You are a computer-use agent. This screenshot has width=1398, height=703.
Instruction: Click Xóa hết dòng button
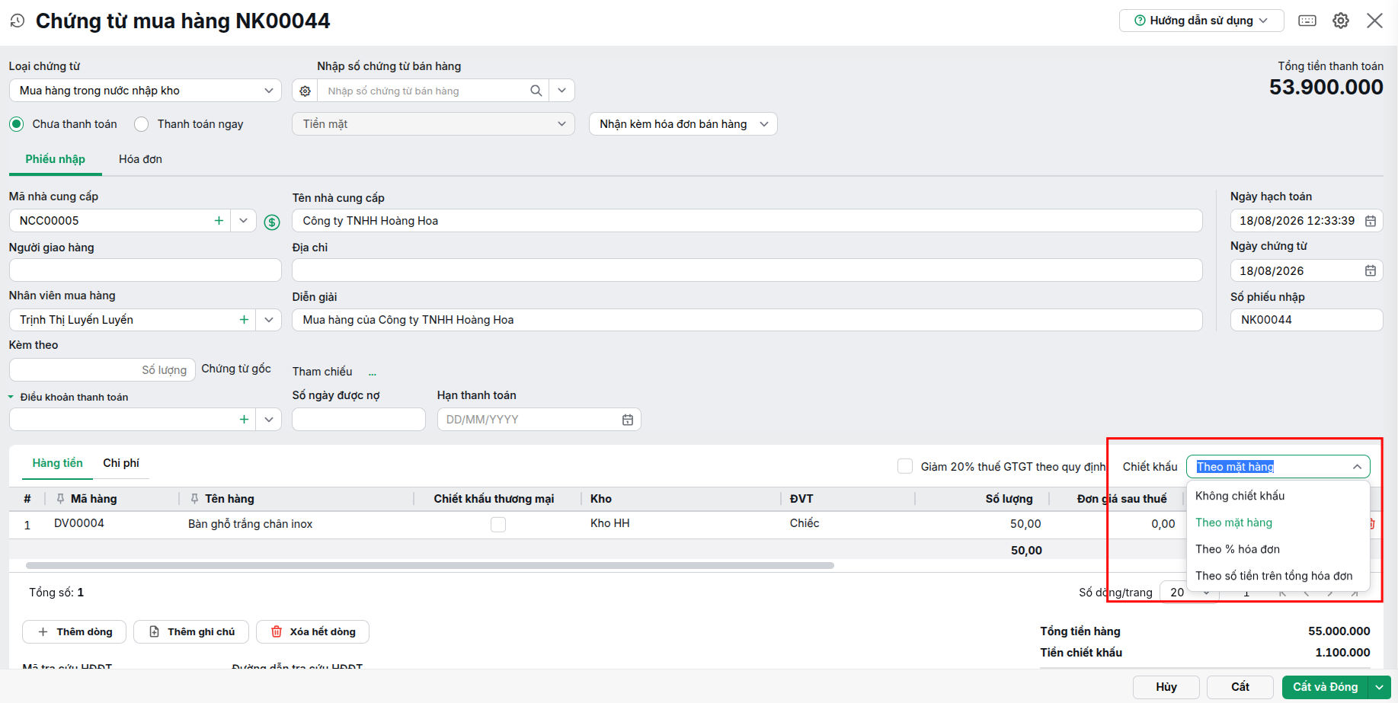tap(312, 632)
